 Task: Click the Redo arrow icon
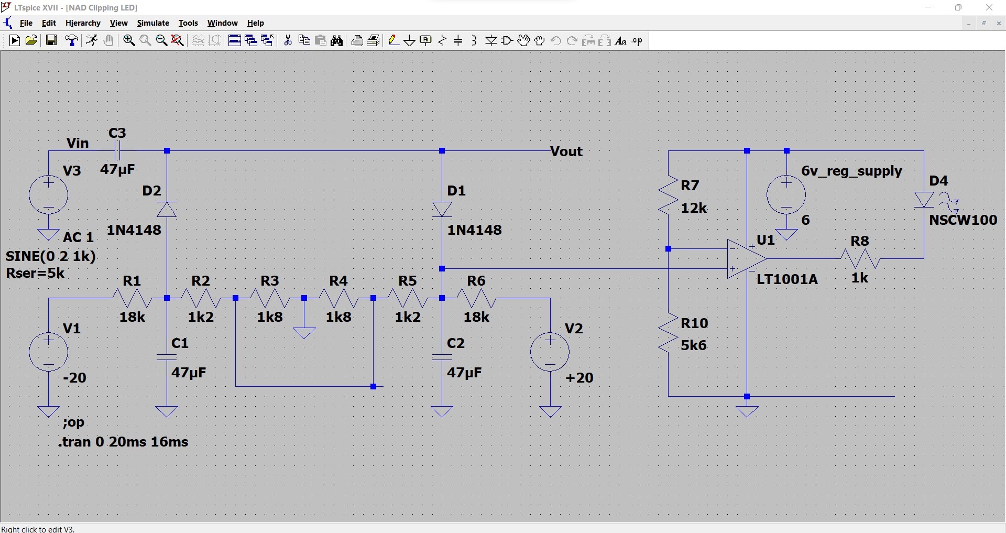tap(572, 41)
